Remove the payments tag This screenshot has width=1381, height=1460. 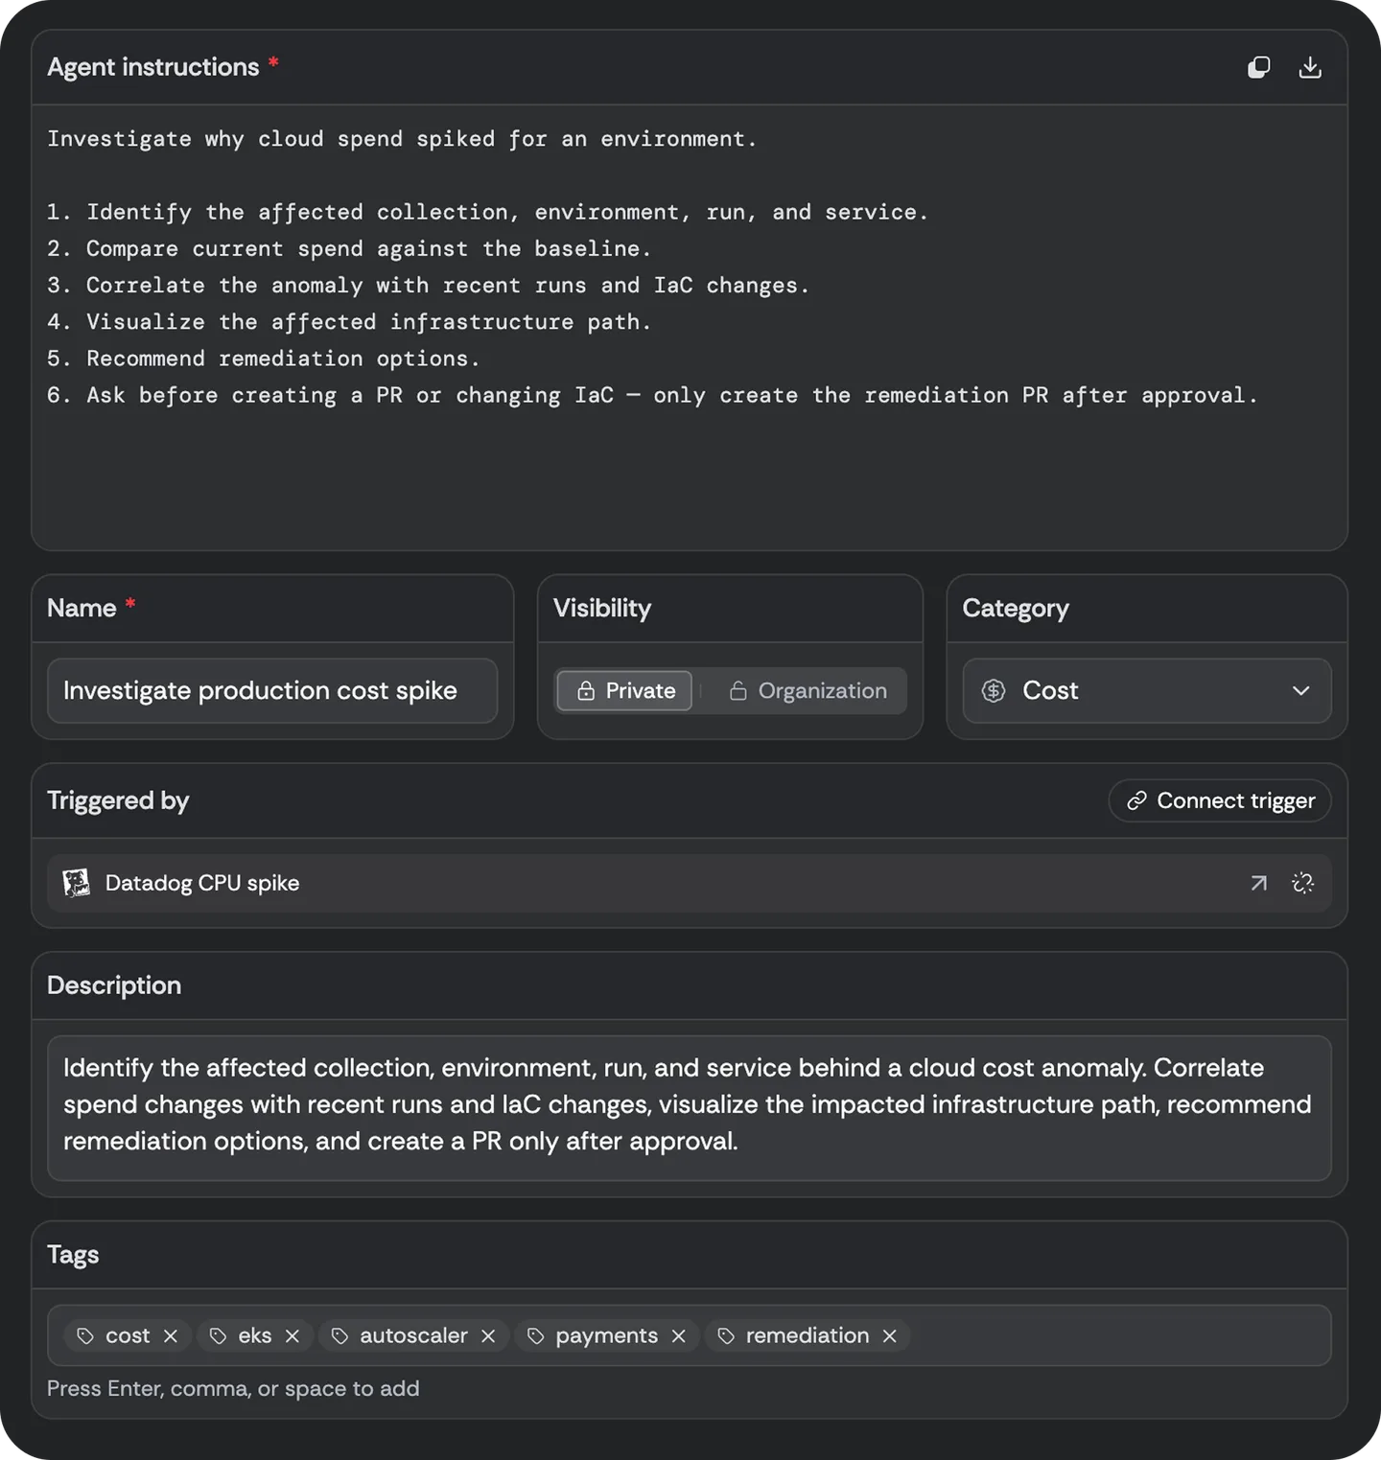click(x=679, y=1335)
